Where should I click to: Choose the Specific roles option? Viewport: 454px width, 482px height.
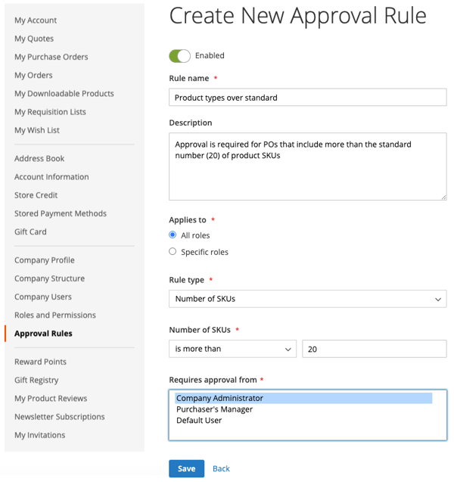[173, 252]
